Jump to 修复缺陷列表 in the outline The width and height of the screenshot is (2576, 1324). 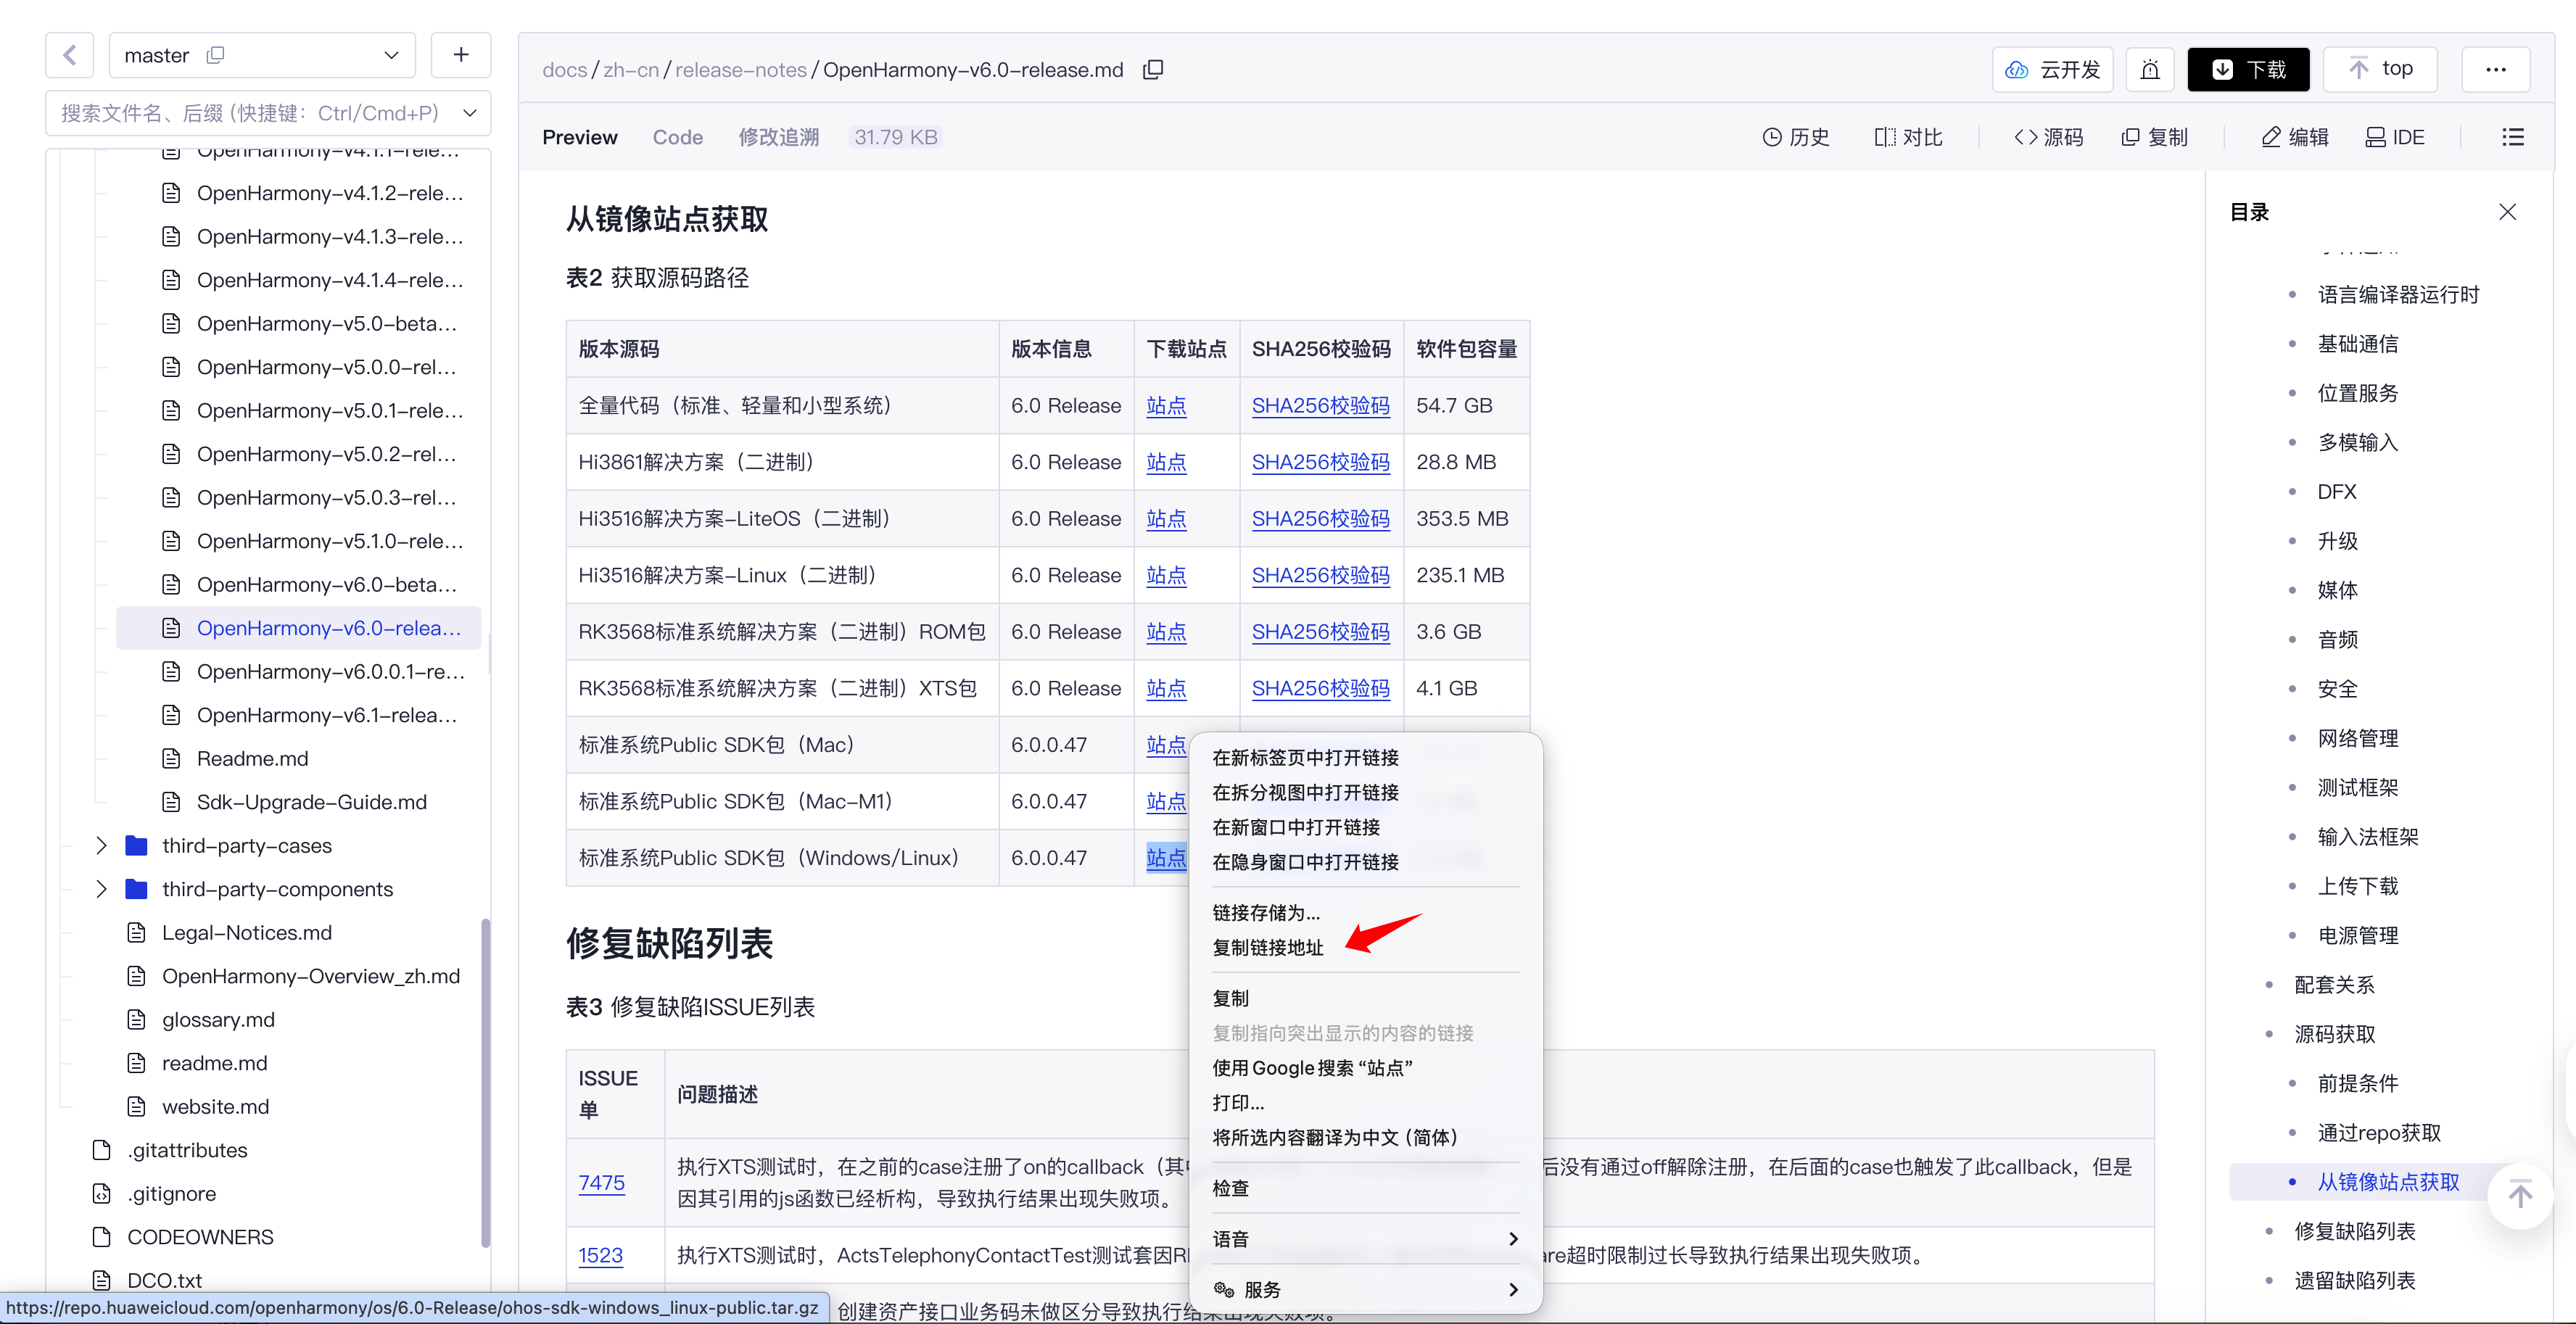tap(2354, 1231)
